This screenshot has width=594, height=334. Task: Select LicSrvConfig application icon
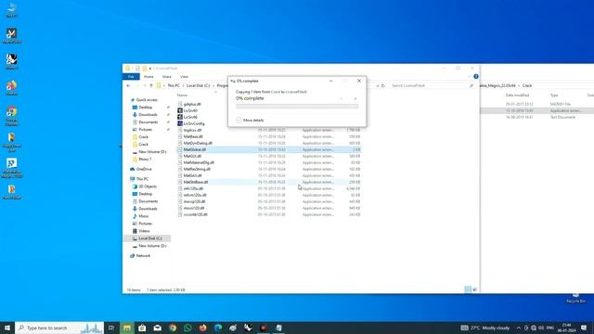click(x=180, y=123)
